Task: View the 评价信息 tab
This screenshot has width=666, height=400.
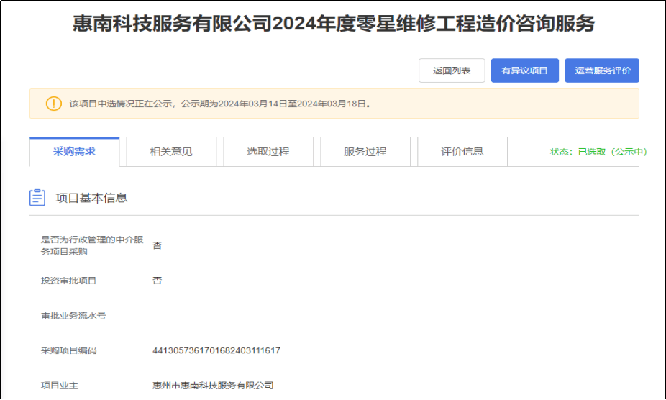Action: pyautogui.click(x=462, y=152)
